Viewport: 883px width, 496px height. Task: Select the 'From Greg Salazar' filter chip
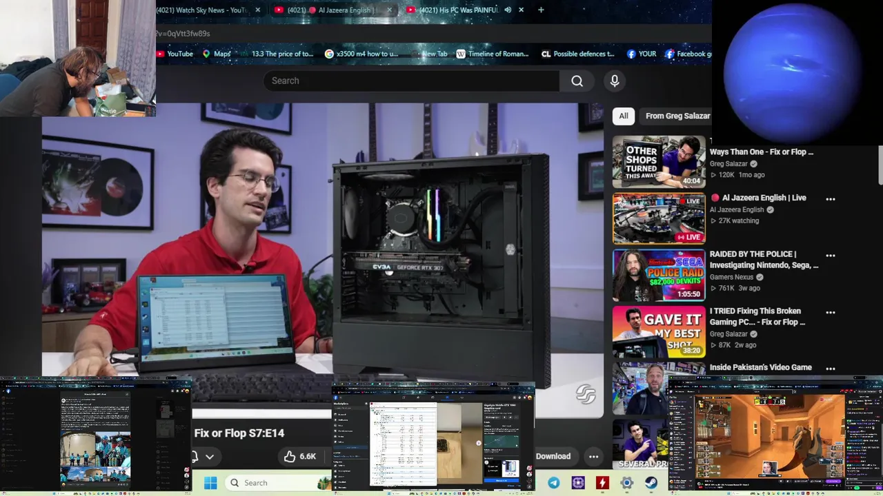(677, 116)
